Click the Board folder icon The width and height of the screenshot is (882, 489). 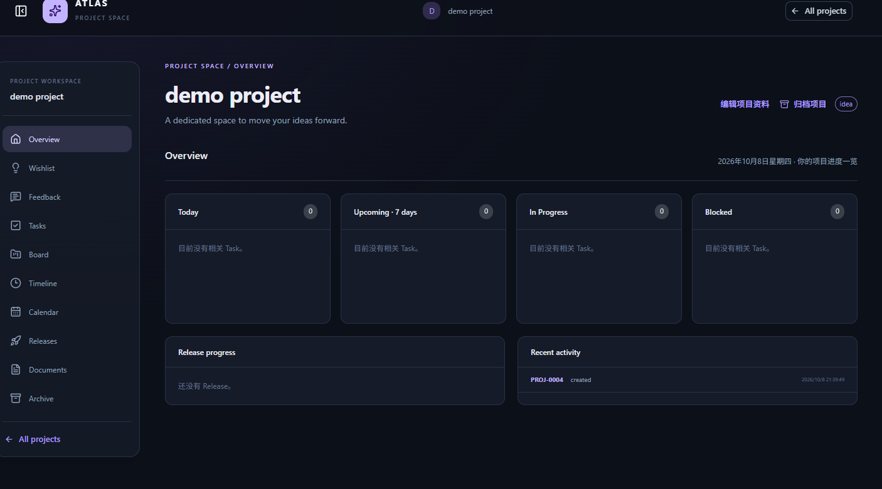pyautogui.click(x=16, y=254)
